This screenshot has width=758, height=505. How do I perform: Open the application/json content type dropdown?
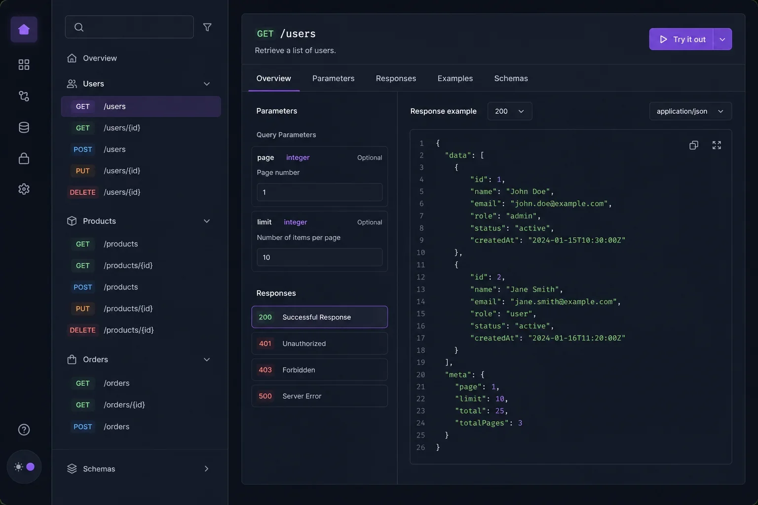coord(690,111)
